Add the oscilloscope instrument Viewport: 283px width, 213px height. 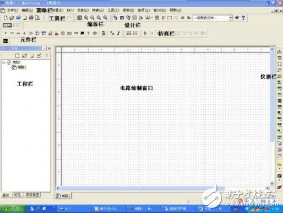(280, 70)
